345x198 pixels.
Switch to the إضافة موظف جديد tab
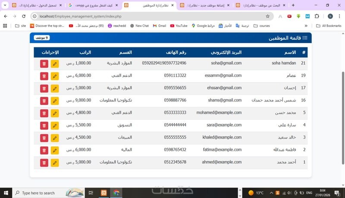point(205,5)
